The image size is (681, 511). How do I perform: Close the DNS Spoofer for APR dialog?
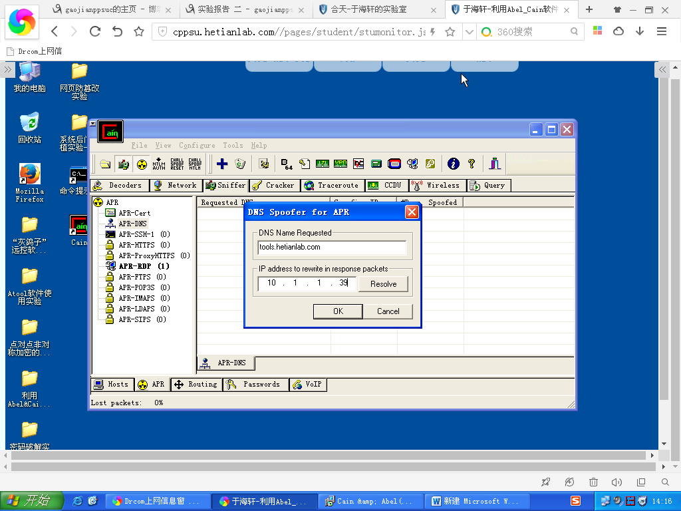tap(411, 212)
